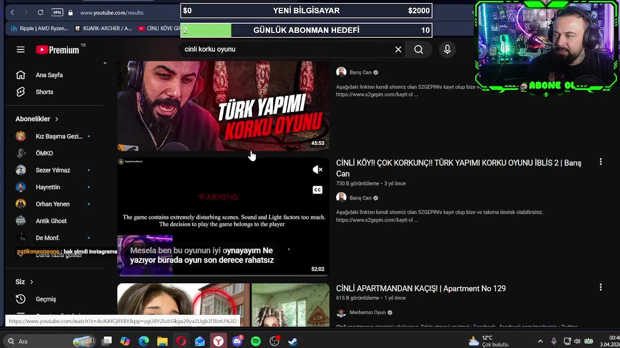Click the address bar URL youtube.com/results

coord(112,13)
